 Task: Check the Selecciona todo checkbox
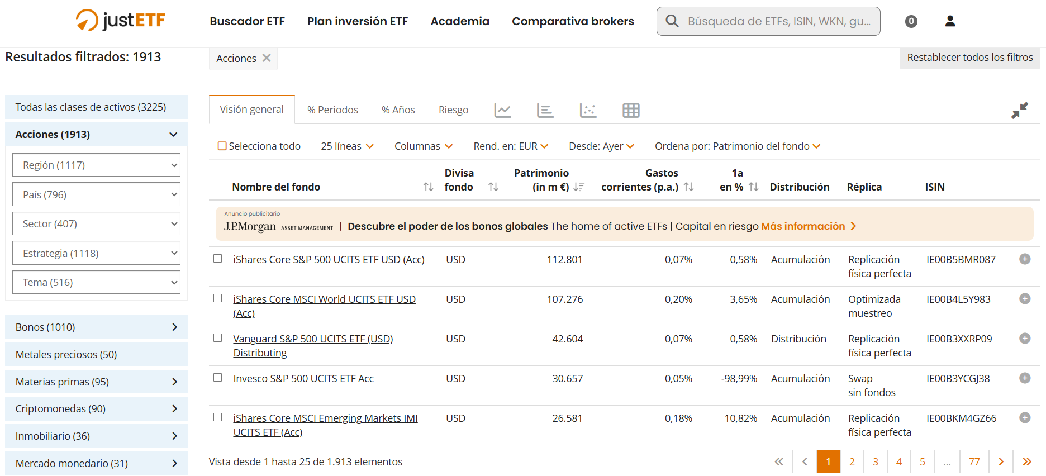(x=222, y=146)
